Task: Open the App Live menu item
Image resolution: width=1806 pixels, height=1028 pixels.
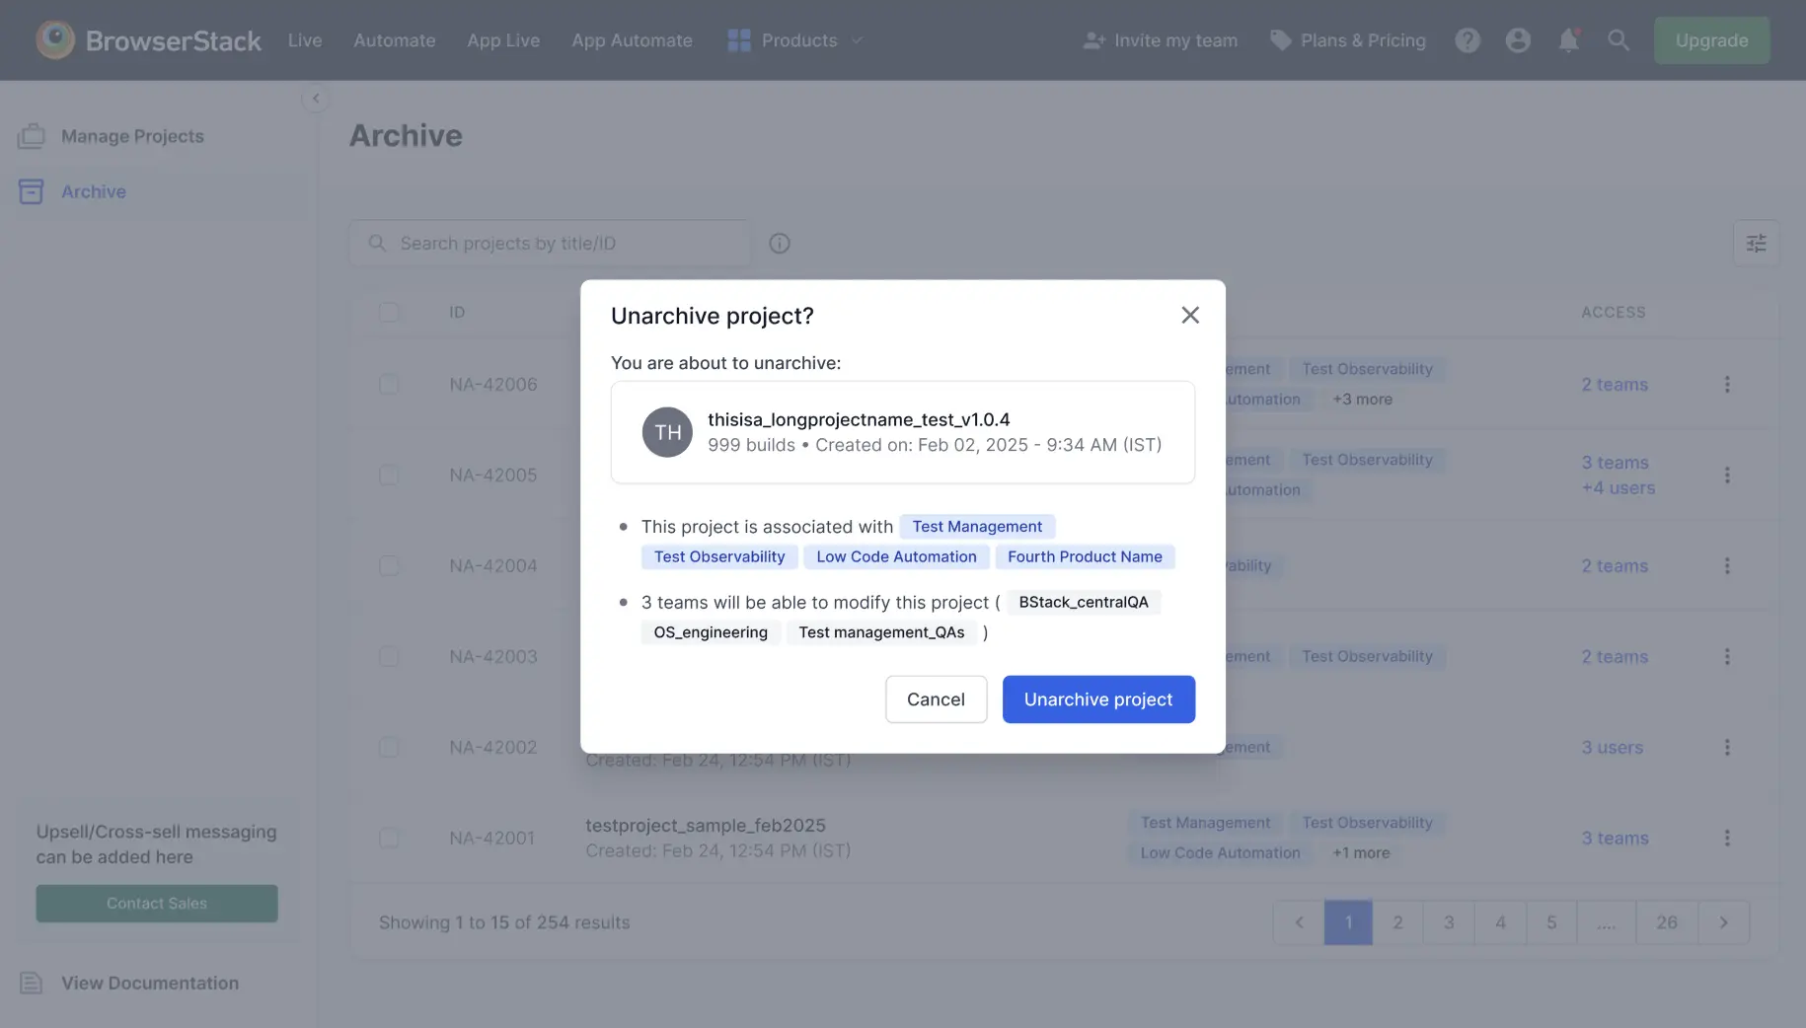Action: [x=503, y=40]
